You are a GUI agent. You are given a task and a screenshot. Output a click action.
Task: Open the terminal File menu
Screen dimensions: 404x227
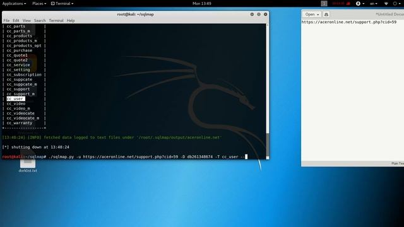tap(6, 21)
